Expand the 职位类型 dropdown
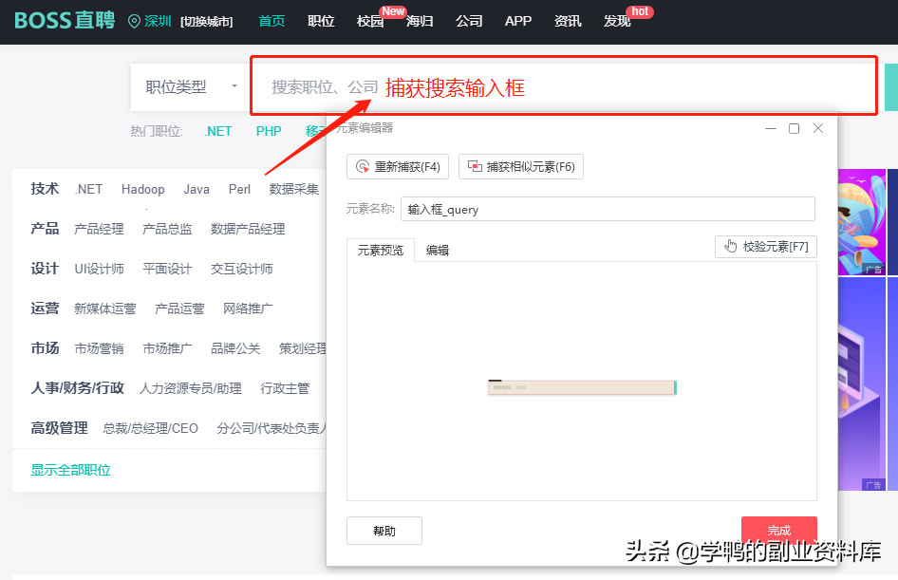898x580 pixels. 191,87
